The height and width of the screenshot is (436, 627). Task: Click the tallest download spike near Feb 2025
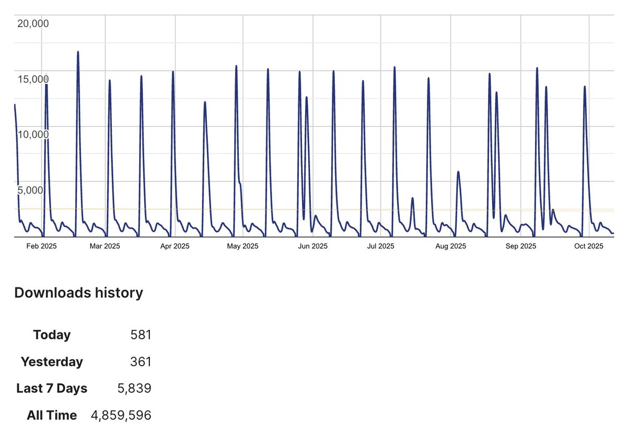(x=77, y=52)
